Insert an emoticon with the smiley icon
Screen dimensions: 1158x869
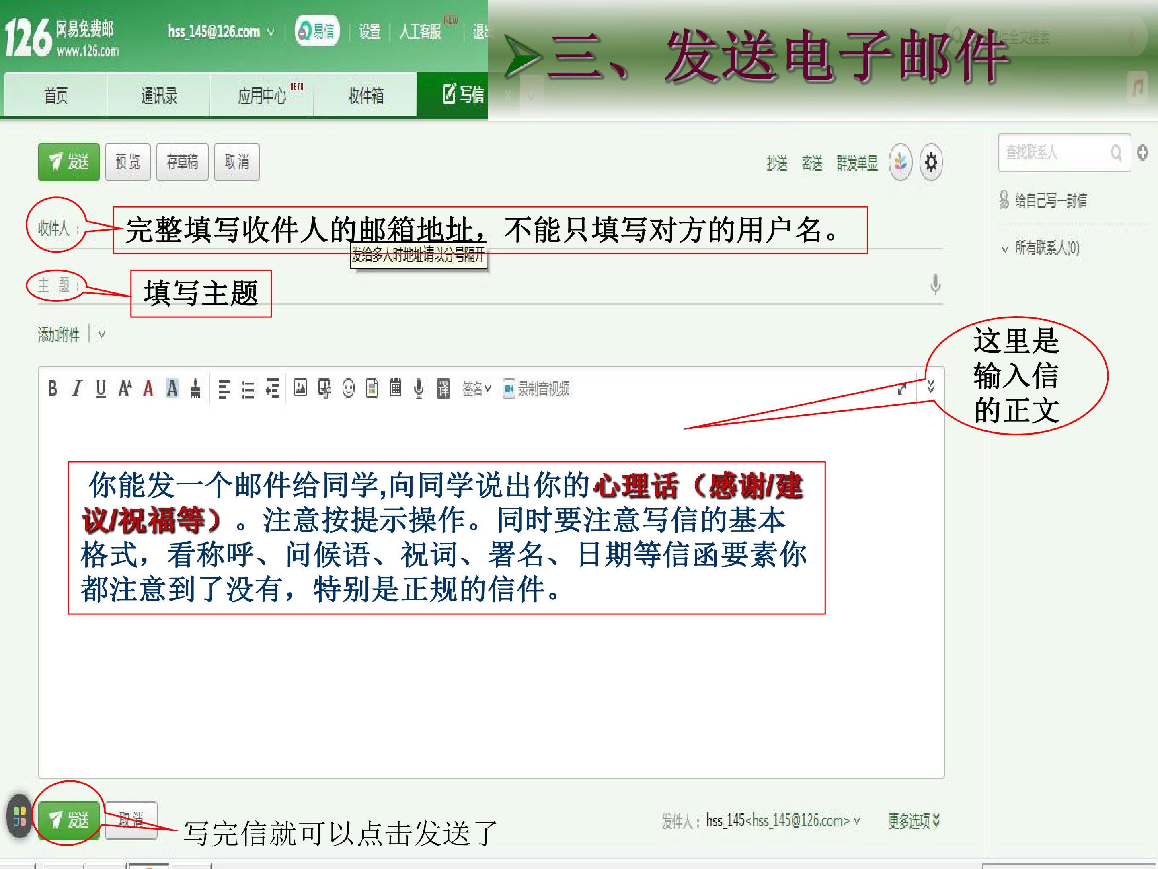(348, 389)
